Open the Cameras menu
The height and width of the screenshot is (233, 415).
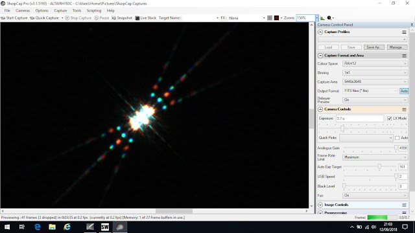[23, 10]
